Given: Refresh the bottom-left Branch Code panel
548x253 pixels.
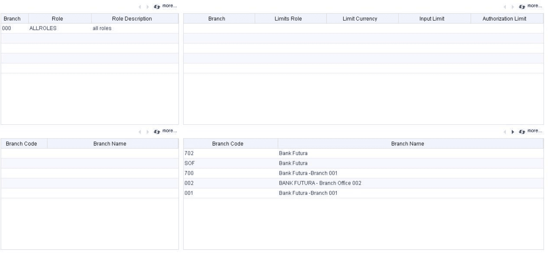Looking at the screenshot, I should click(x=157, y=131).
